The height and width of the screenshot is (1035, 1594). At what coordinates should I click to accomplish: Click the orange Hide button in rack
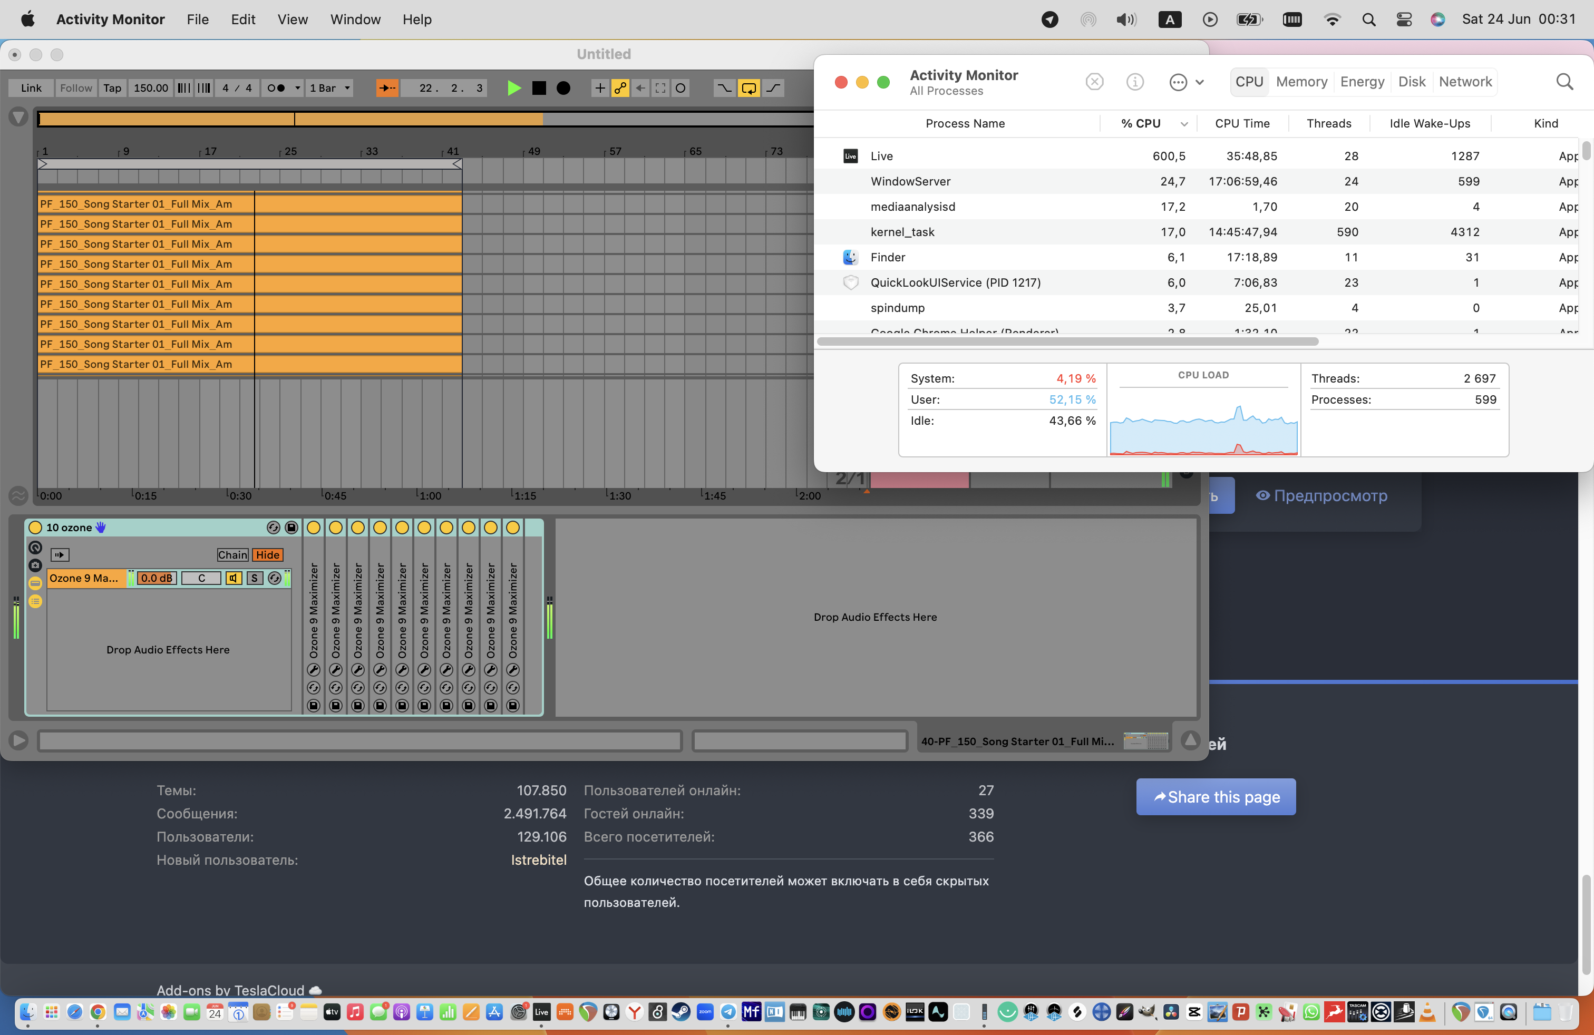click(267, 555)
